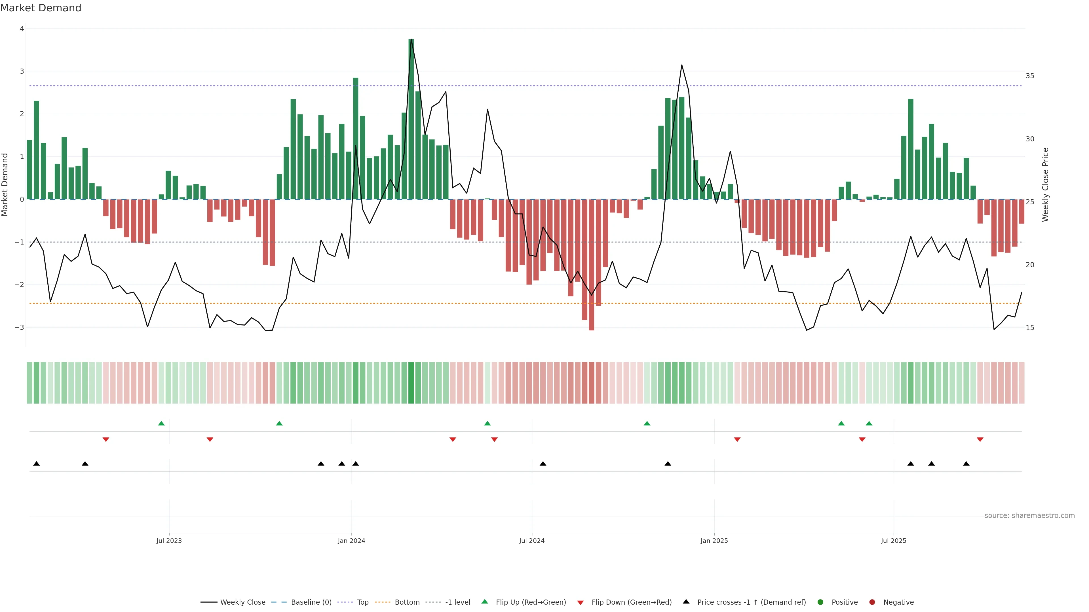Image resolution: width=1089 pixels, height=612 pixels.
Task: Click red Flip Down legend triangle icon
Action: 581,603
